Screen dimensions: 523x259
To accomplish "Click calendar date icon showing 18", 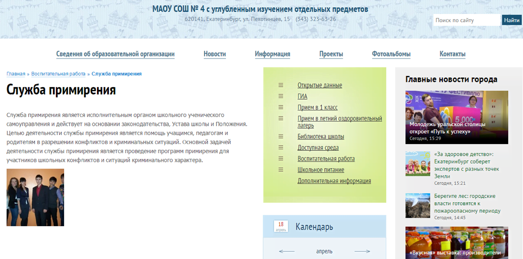I will (281, 226).
